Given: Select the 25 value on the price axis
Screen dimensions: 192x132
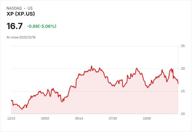Looking at the screenshot, I should click(183, 46).
